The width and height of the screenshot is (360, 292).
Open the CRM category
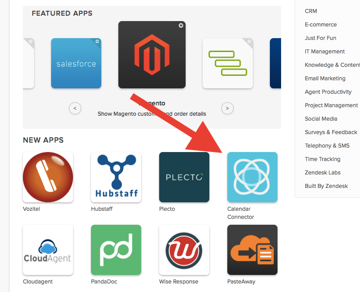click(x=311, y=11)
